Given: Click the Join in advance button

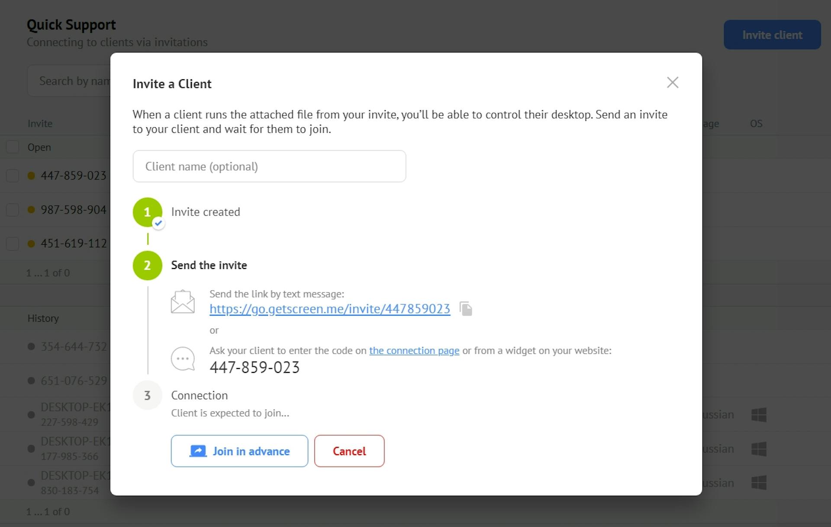Looking at the screenshot, I should 239,451.
